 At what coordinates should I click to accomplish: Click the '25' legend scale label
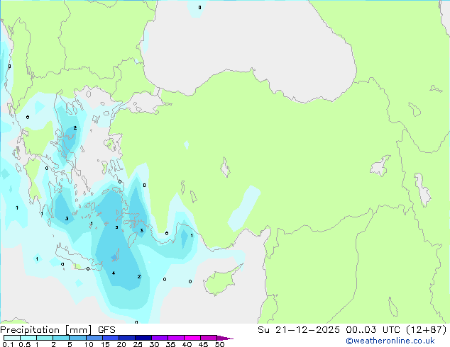click(x=138, y=344)
